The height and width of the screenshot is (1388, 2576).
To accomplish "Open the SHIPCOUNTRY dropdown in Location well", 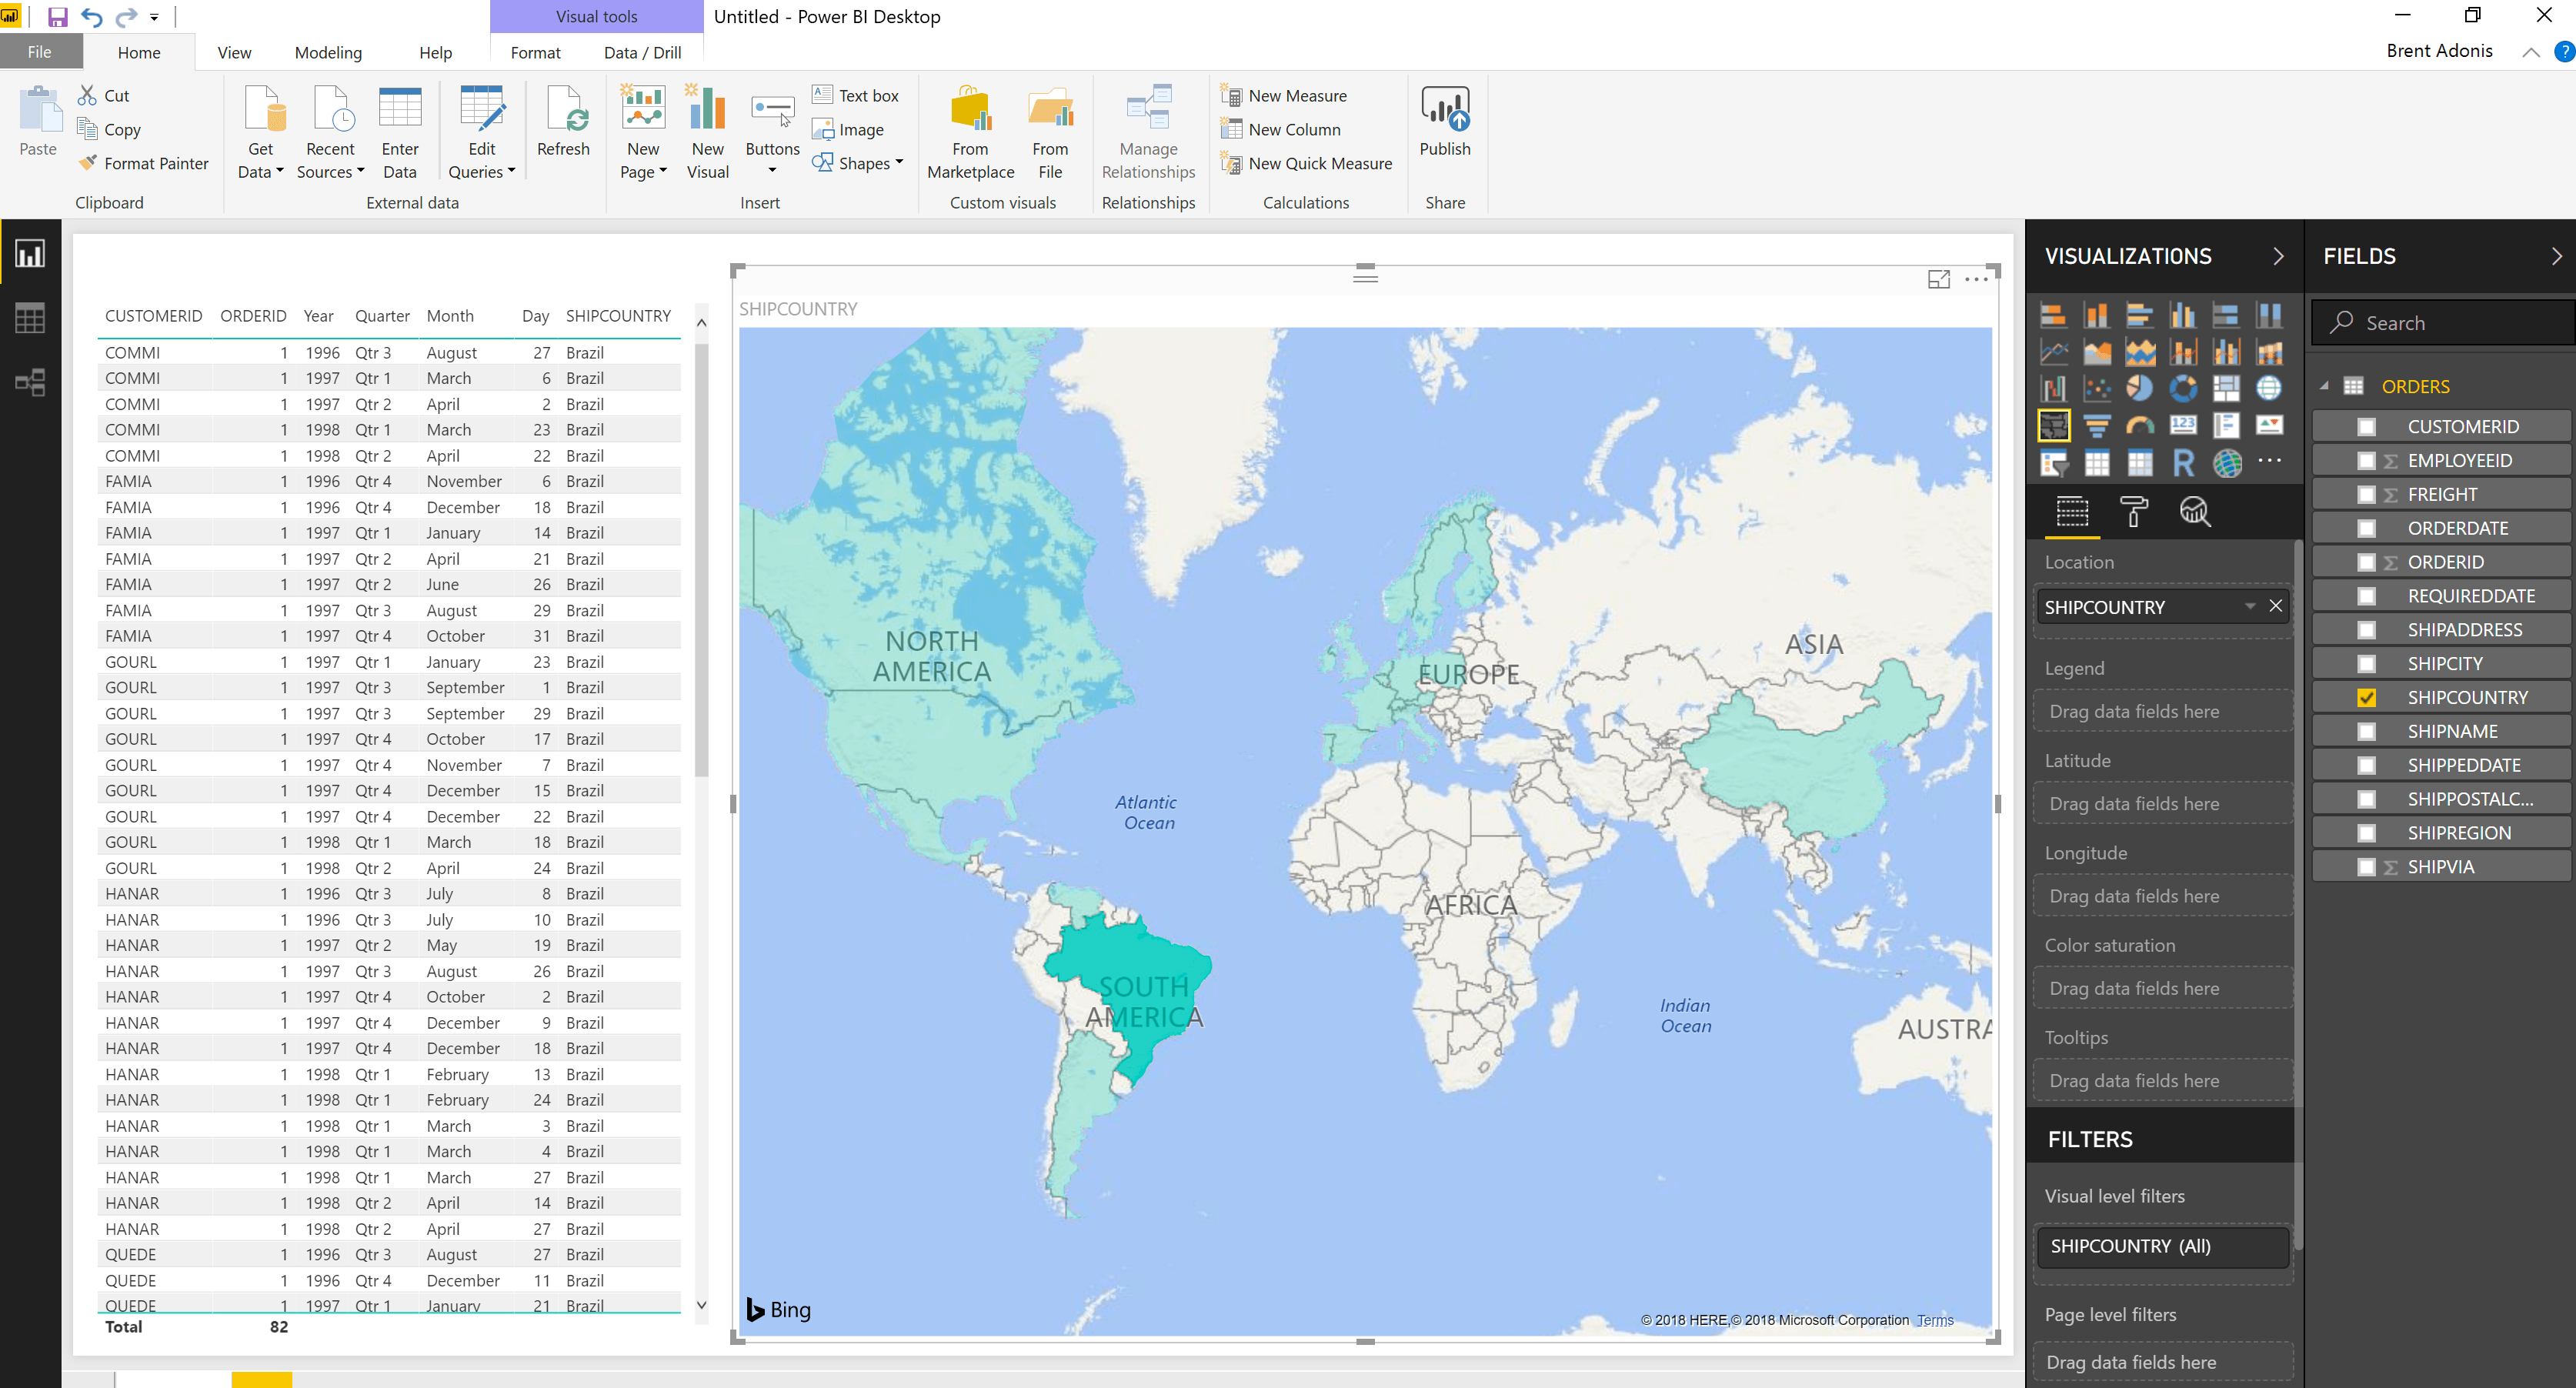I will [x=2250, y=606].
